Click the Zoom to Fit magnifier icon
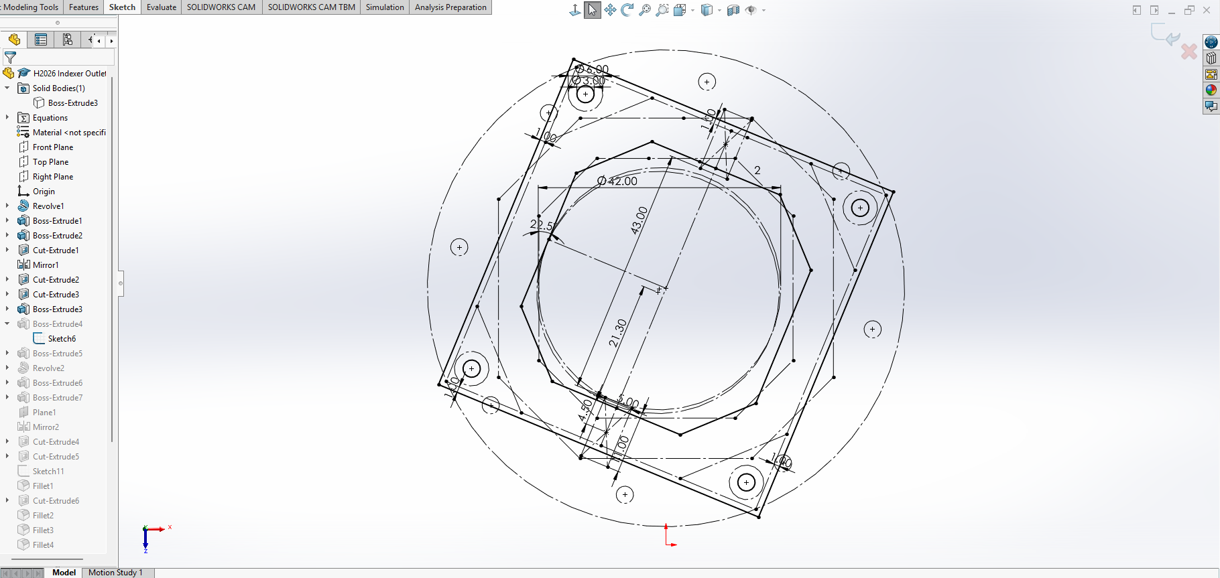Screen dimensions: 1220x578 pyautogui.click(x=645, y=10)
